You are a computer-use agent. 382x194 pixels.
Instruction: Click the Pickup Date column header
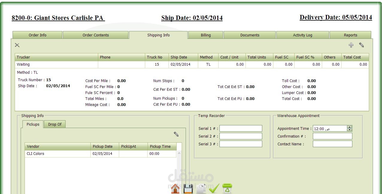(105, 146)
